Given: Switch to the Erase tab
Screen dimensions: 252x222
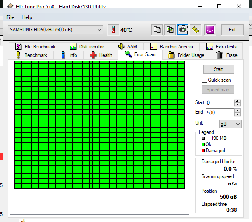Looking at the screenshot, I should pos(227,55).
